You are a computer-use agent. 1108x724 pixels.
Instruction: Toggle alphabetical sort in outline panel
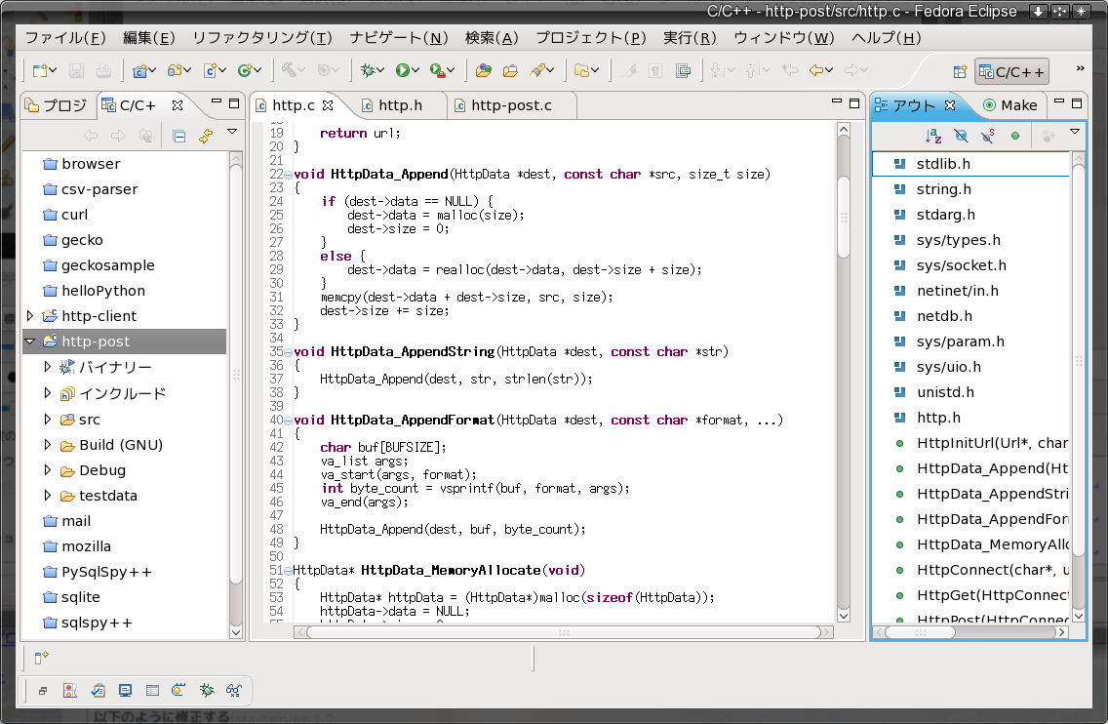point(932,136)
